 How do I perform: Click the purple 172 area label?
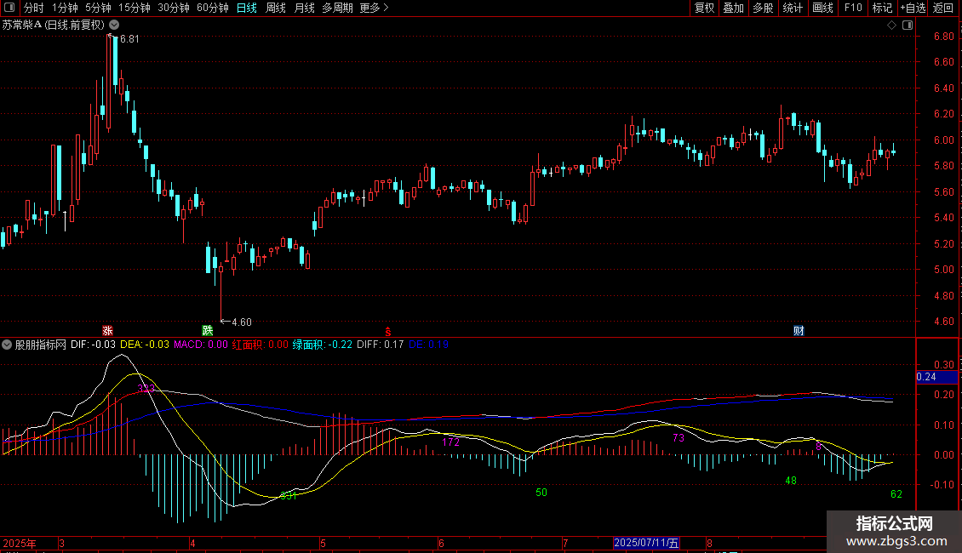tap(451, 442)
